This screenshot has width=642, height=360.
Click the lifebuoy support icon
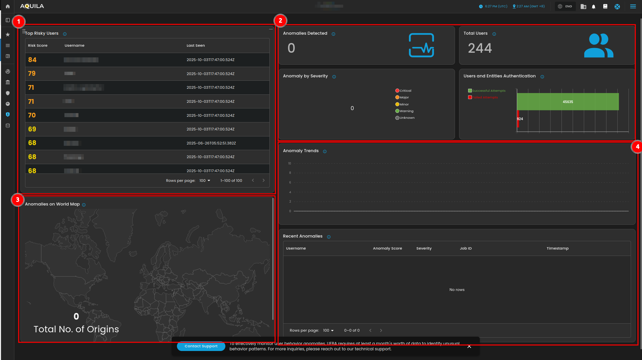tap(617, 6)
